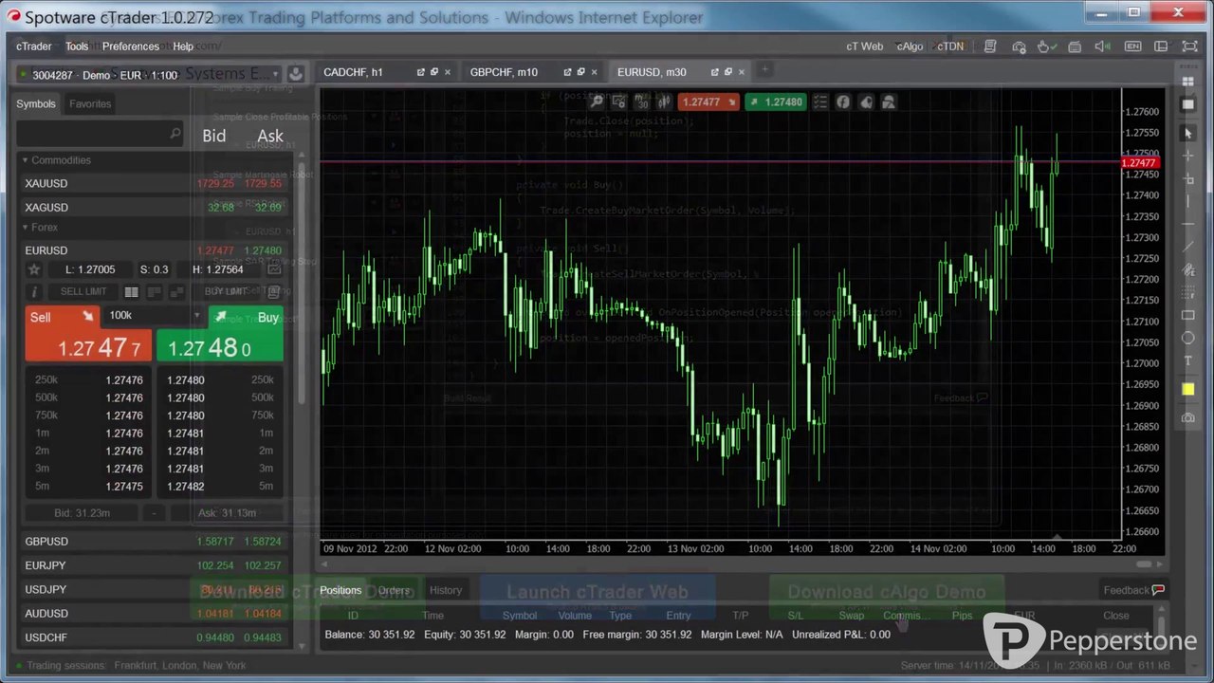Show EURUSD symbol info icon
The height and width of the screenshot is (683, 1214).
pos(35,292)
